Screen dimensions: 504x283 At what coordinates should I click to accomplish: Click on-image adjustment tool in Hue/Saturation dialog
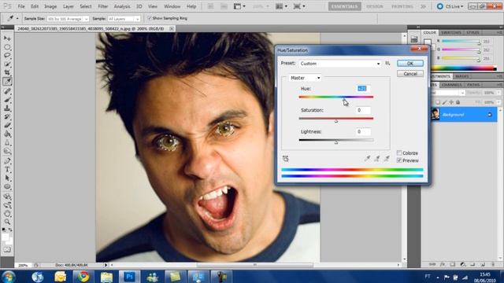point(285,158)
